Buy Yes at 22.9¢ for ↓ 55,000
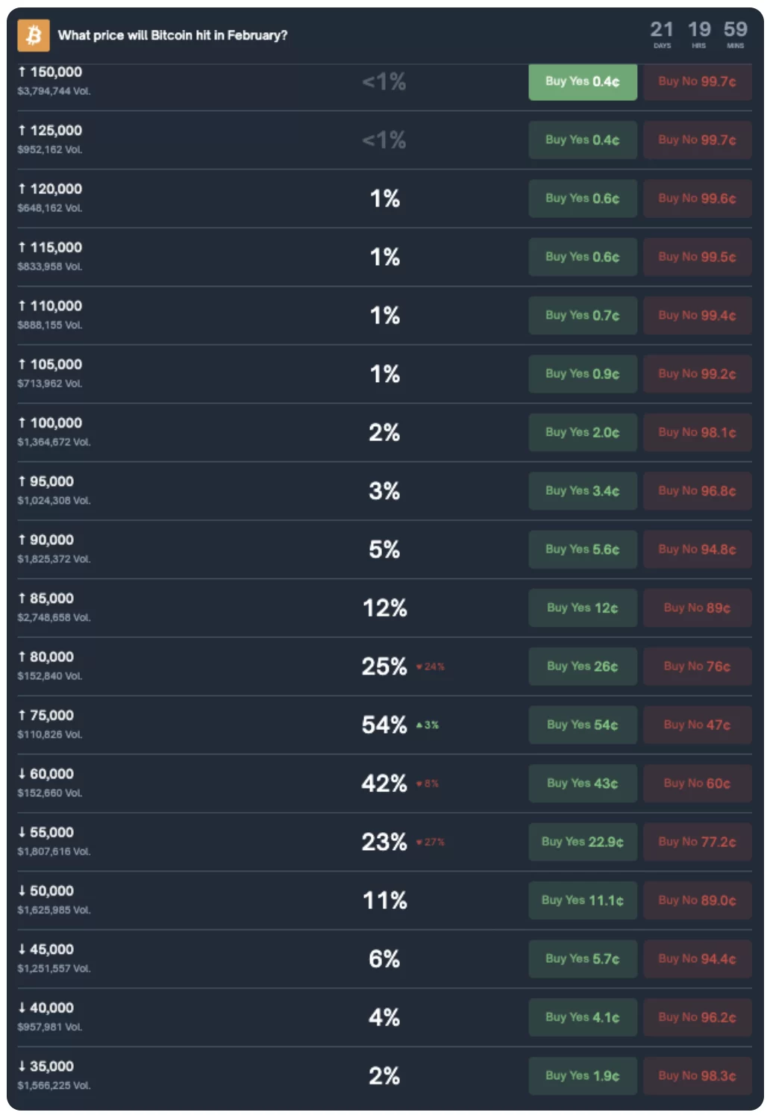The width and height of the screenshot is (770, 1118). (x=582, y=842)
